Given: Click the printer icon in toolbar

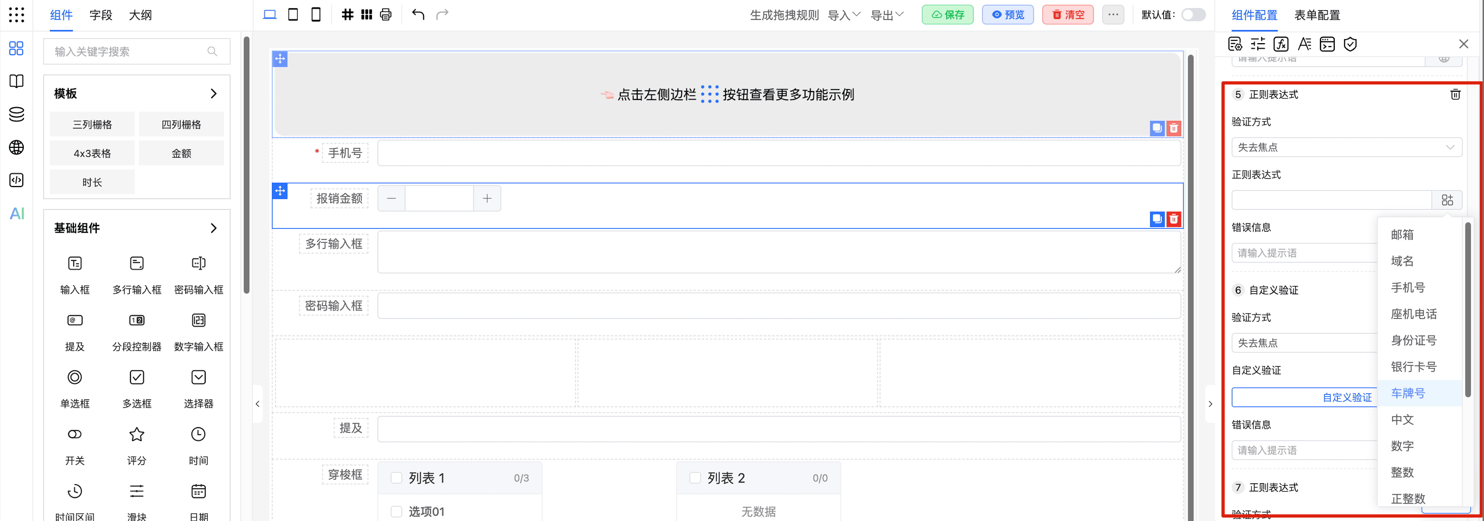Looking at the screenshot, I should coord(386,15).
